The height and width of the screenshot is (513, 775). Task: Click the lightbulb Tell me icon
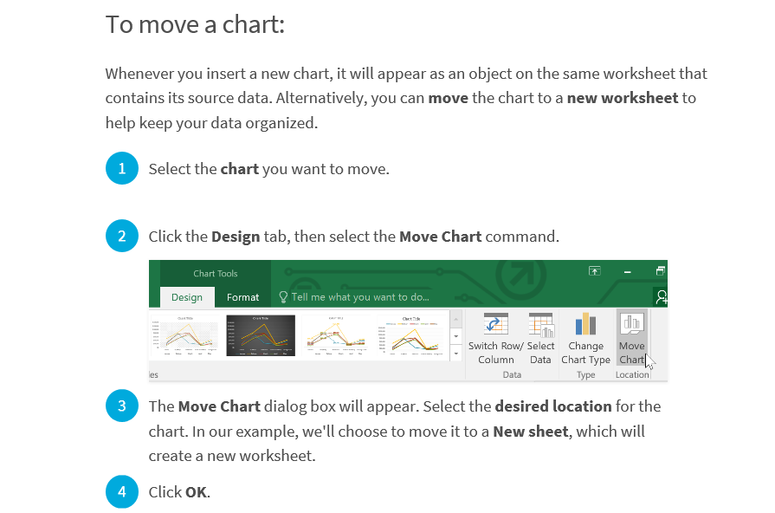[x=283, y=297]
